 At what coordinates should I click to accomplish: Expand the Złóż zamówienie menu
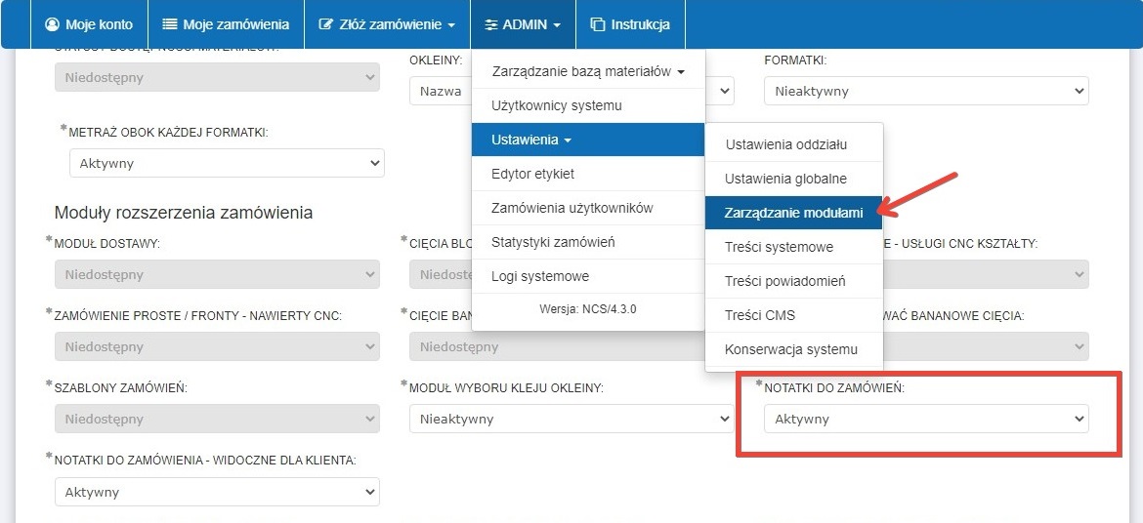[x=387, y=24]
